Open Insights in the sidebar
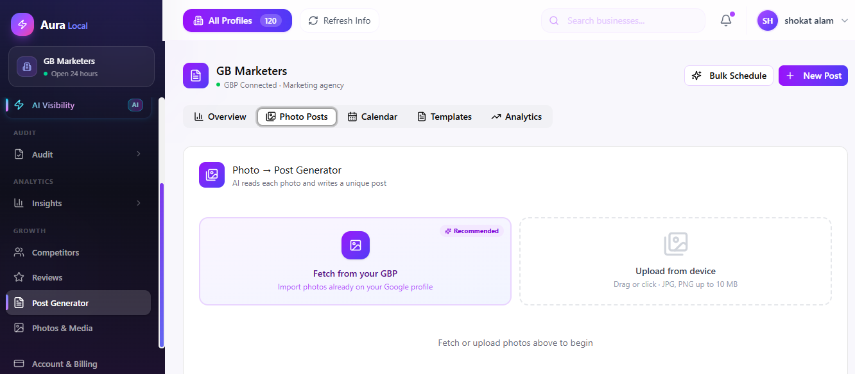 [x=79, y=203]
